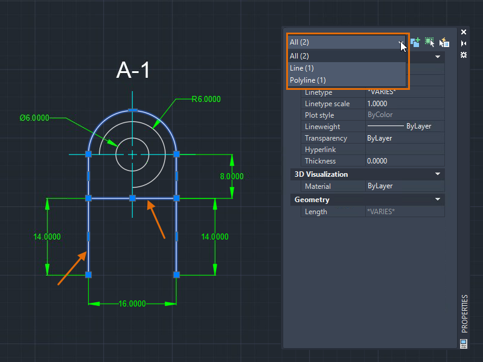Click the icon below the PROPERTIES label
Screen dimensions: 483x362
(464, 344)
